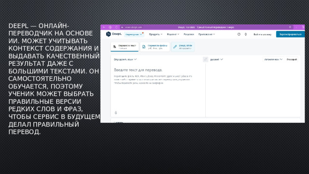Click the Глоссарий button

click(x=292, y=59)
